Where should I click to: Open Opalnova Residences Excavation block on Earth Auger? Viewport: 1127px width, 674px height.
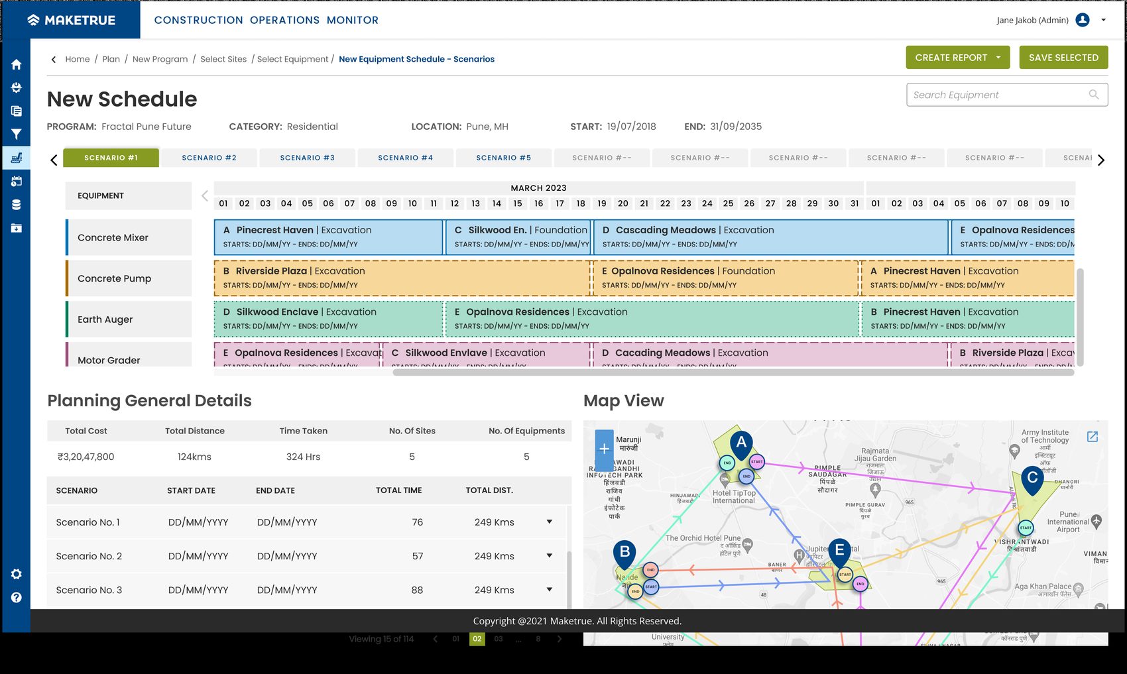[x=652, y=319]
